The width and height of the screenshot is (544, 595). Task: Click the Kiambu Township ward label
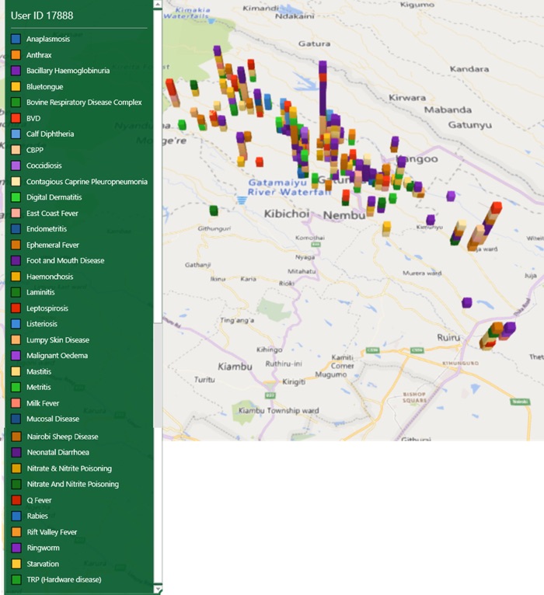coord(279,411)
